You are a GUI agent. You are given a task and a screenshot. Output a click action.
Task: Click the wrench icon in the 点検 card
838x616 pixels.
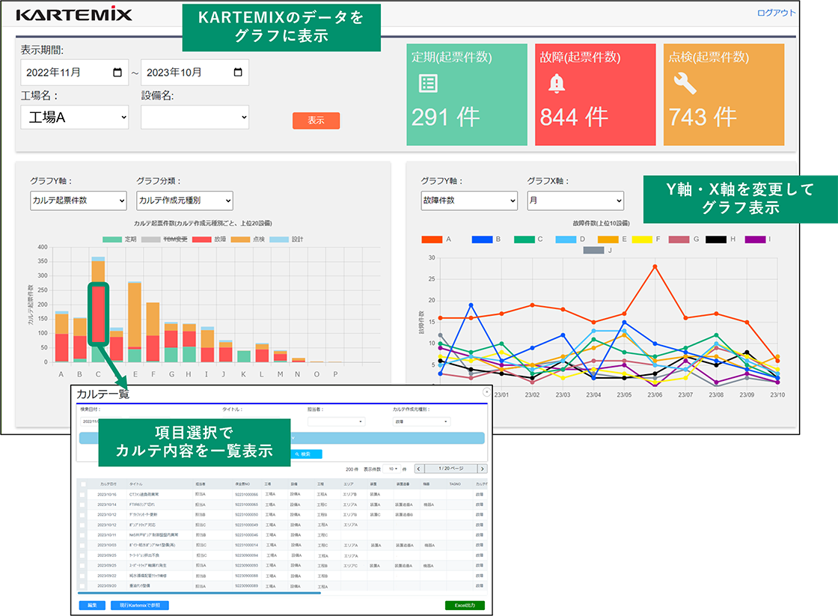click(x=685, y=83)
